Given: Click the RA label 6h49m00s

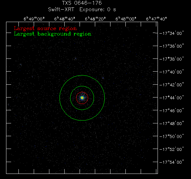Looking at the screenshot, I should coord(34,19).
